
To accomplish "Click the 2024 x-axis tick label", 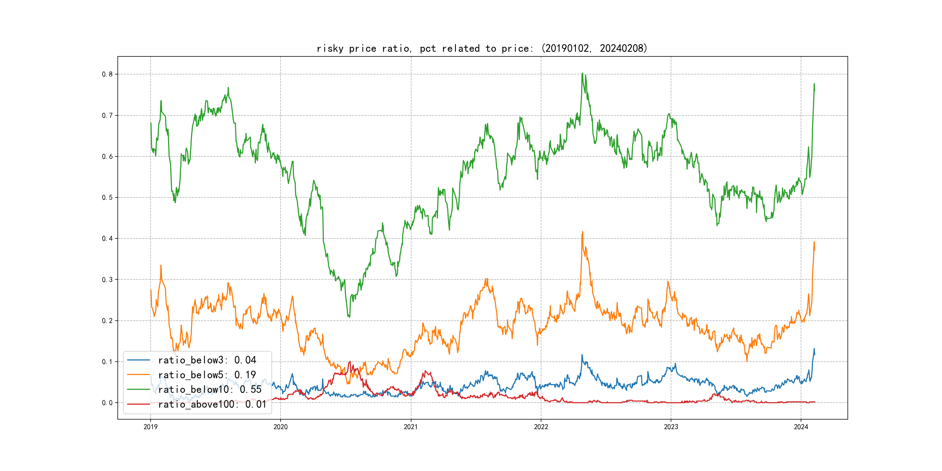I will tap(801, 427).
